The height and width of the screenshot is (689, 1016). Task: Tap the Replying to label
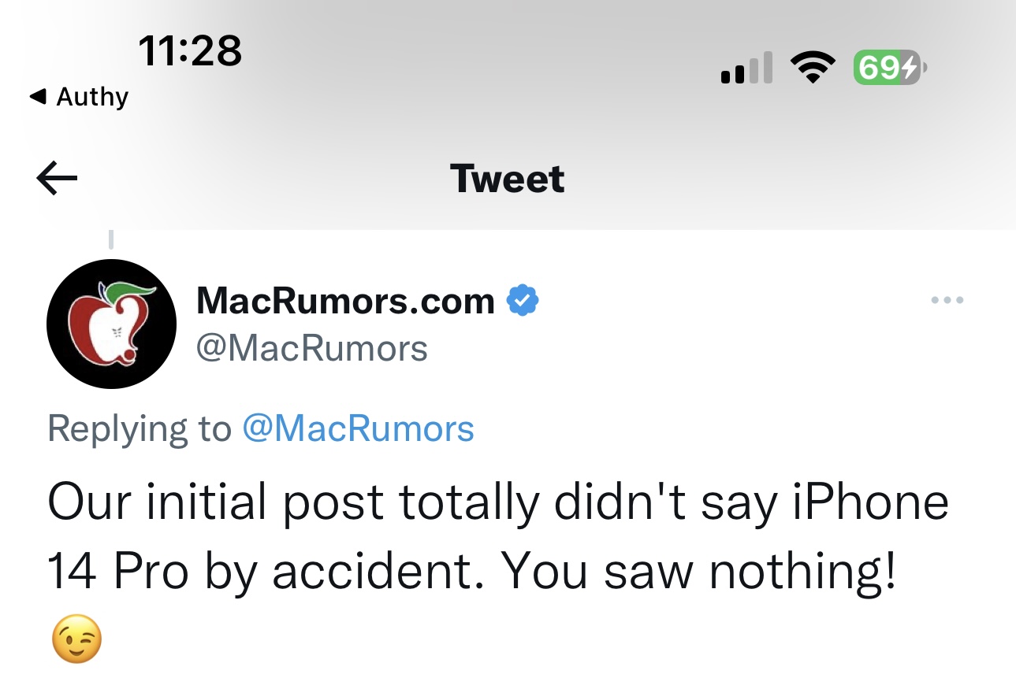point(140,429)
